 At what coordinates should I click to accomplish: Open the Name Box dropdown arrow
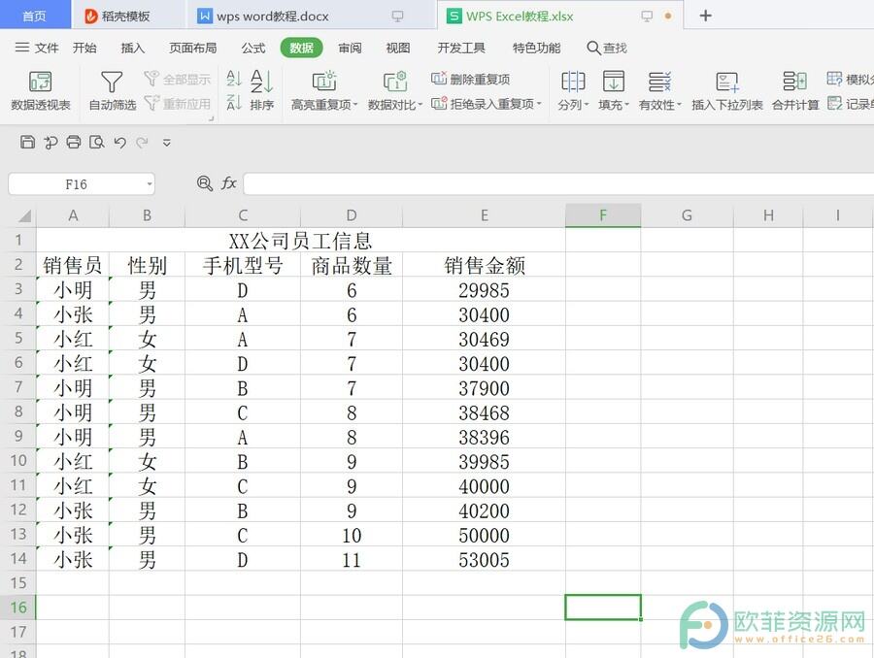pyautogui.click(x=150, y=184)
